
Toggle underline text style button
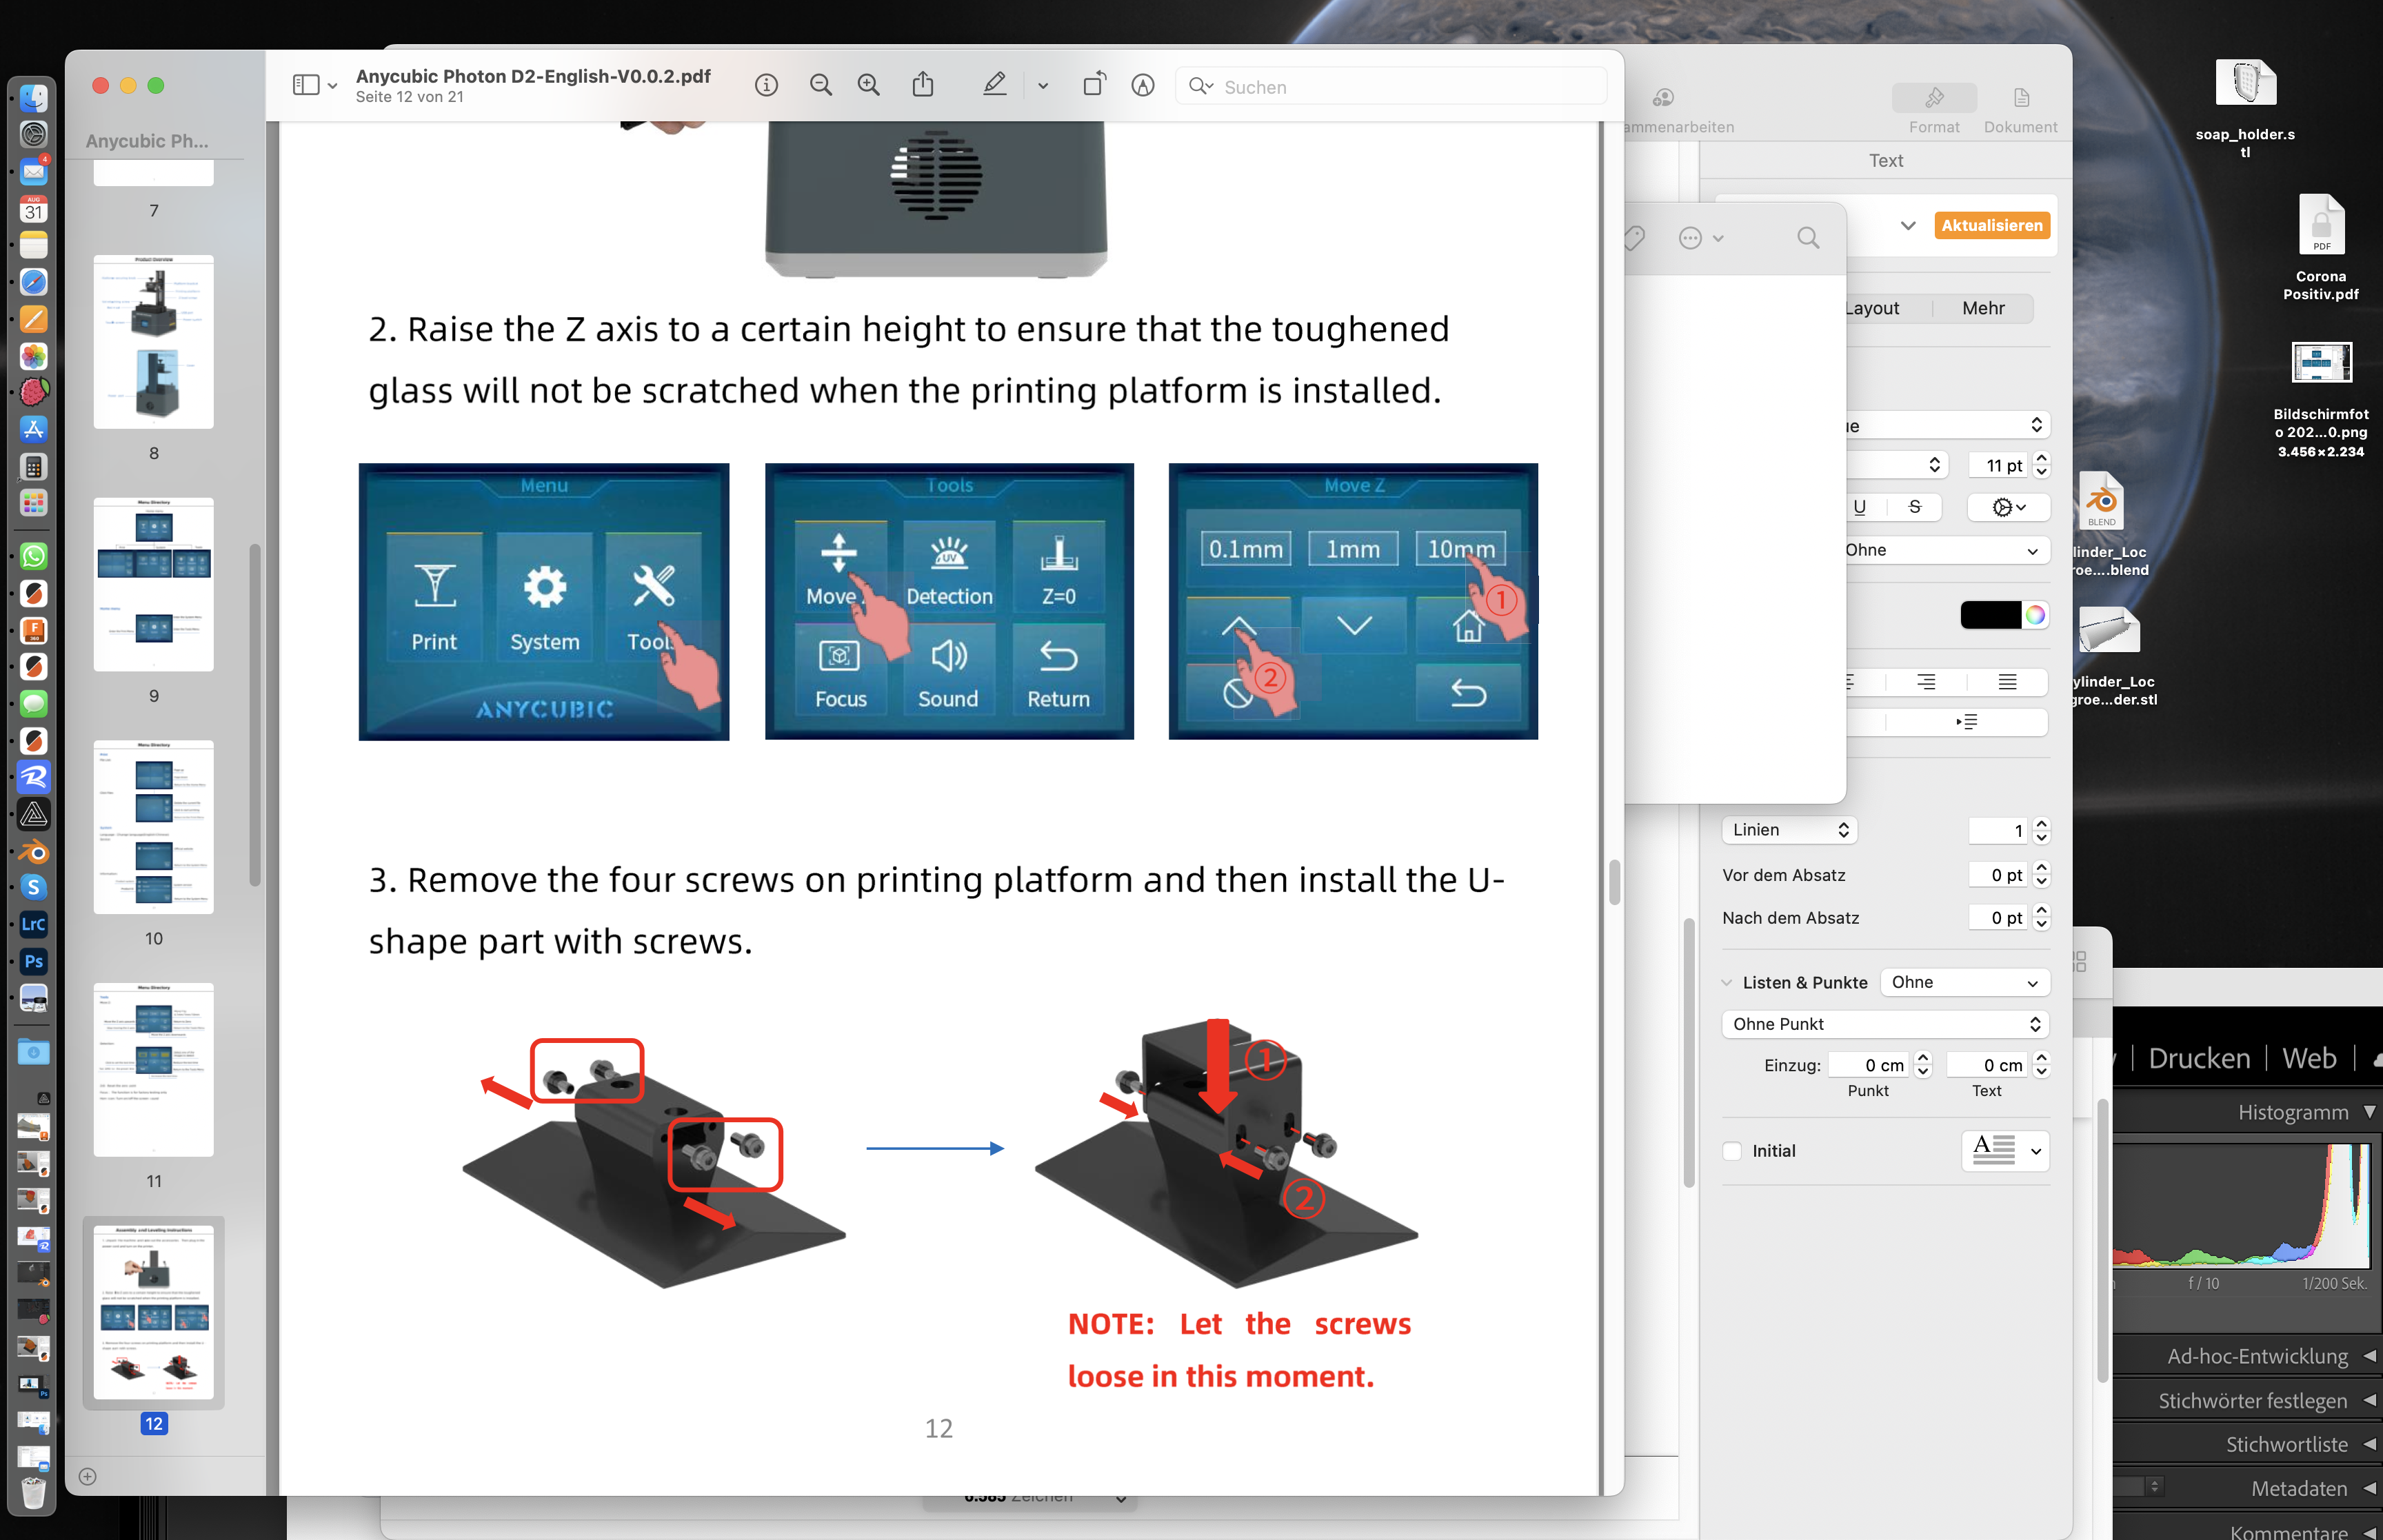click(x=1859, y=507)
